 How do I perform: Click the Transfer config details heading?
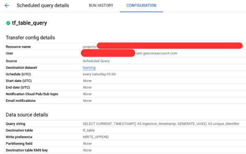(30, 38)
